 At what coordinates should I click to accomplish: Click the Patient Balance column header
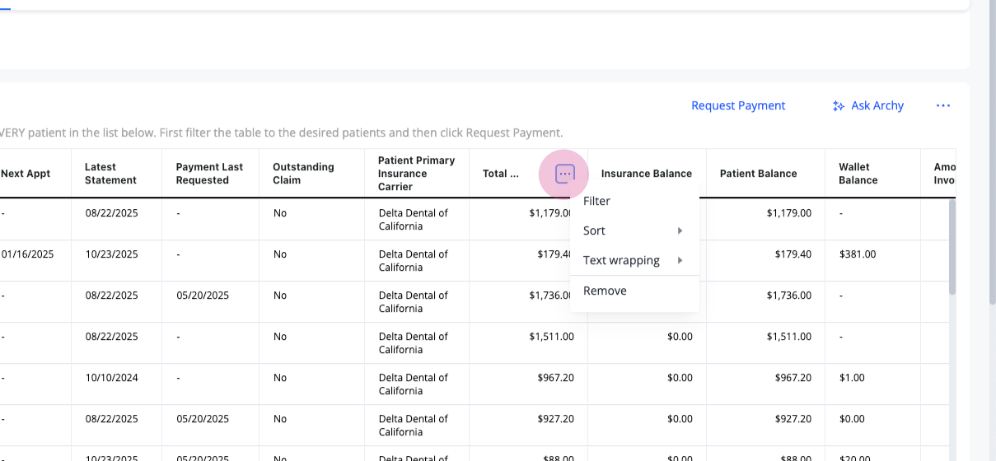759,174
